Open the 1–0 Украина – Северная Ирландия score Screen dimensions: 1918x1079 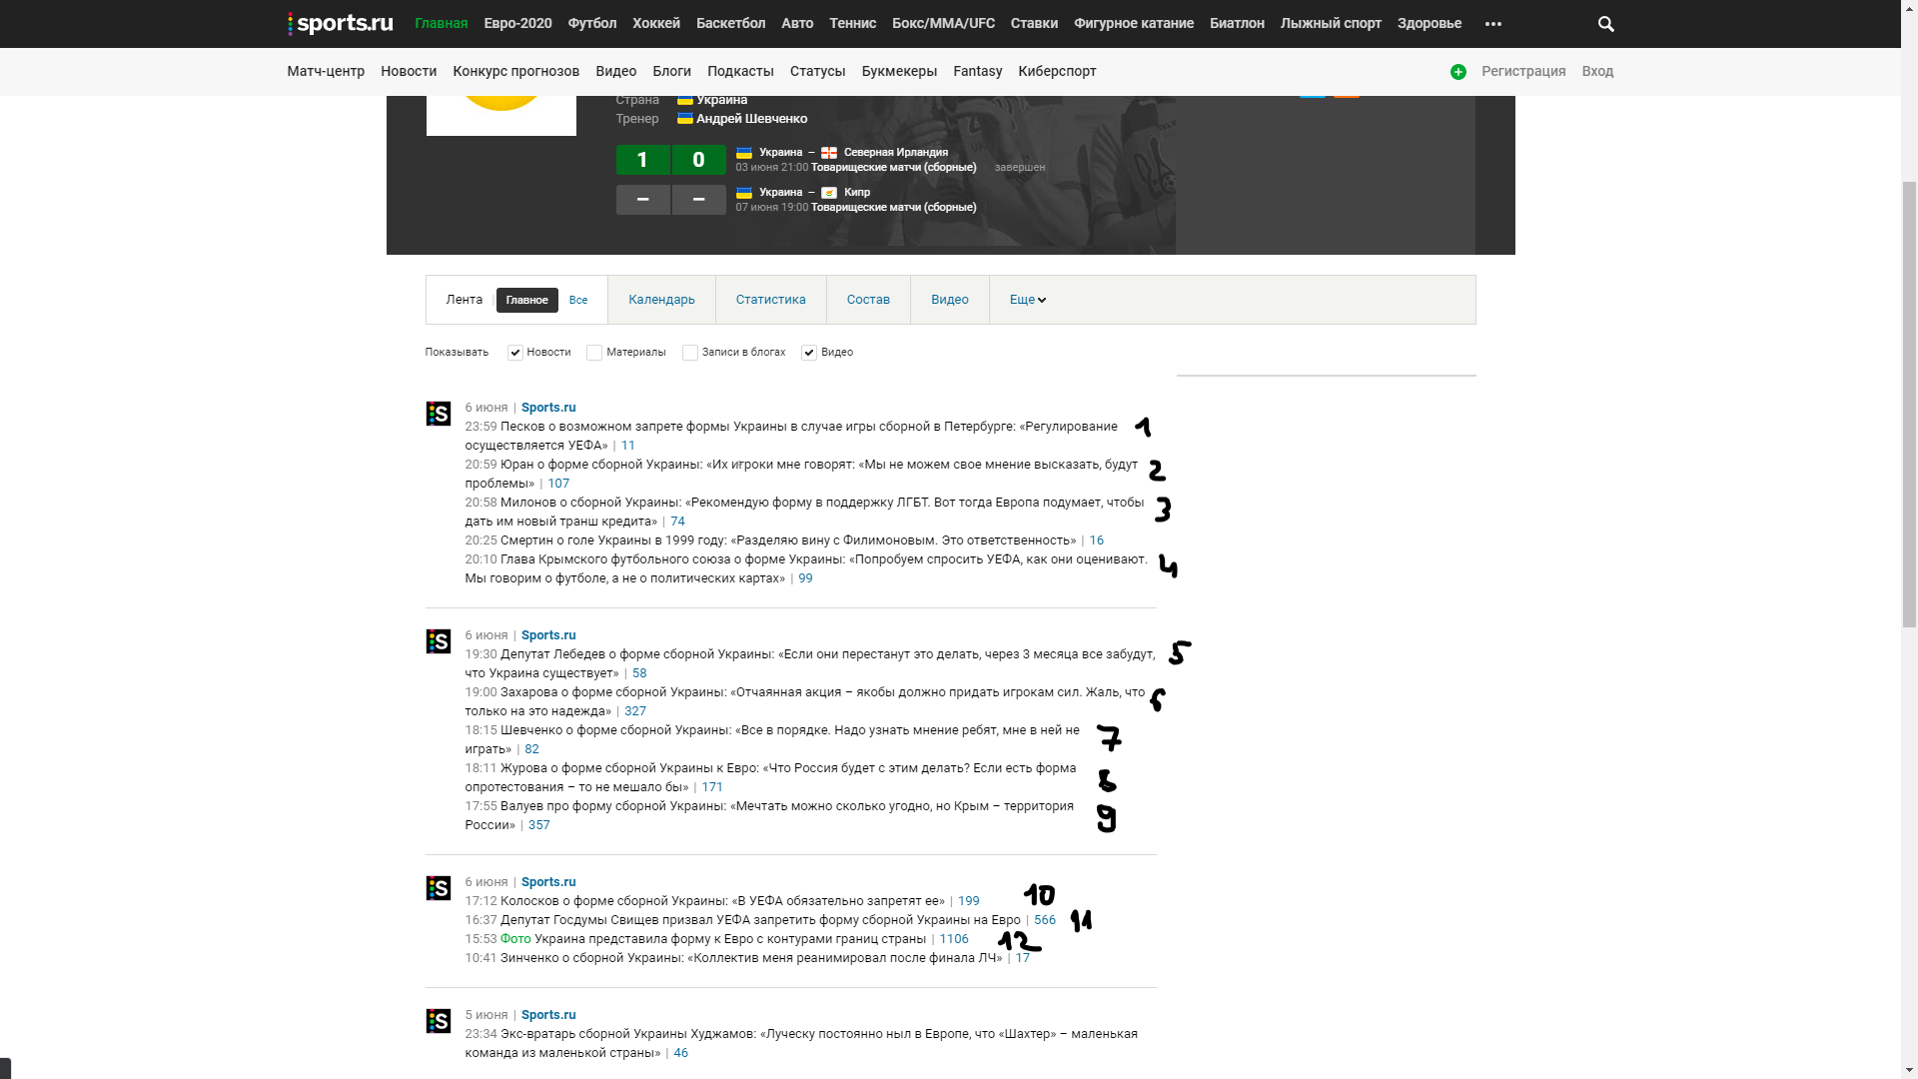671,160
